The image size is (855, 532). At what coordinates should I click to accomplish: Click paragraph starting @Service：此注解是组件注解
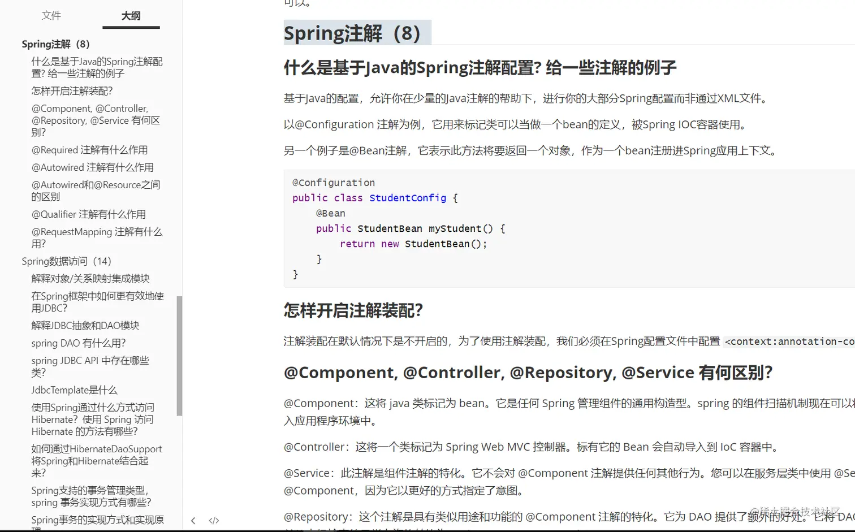click(569, 482)
